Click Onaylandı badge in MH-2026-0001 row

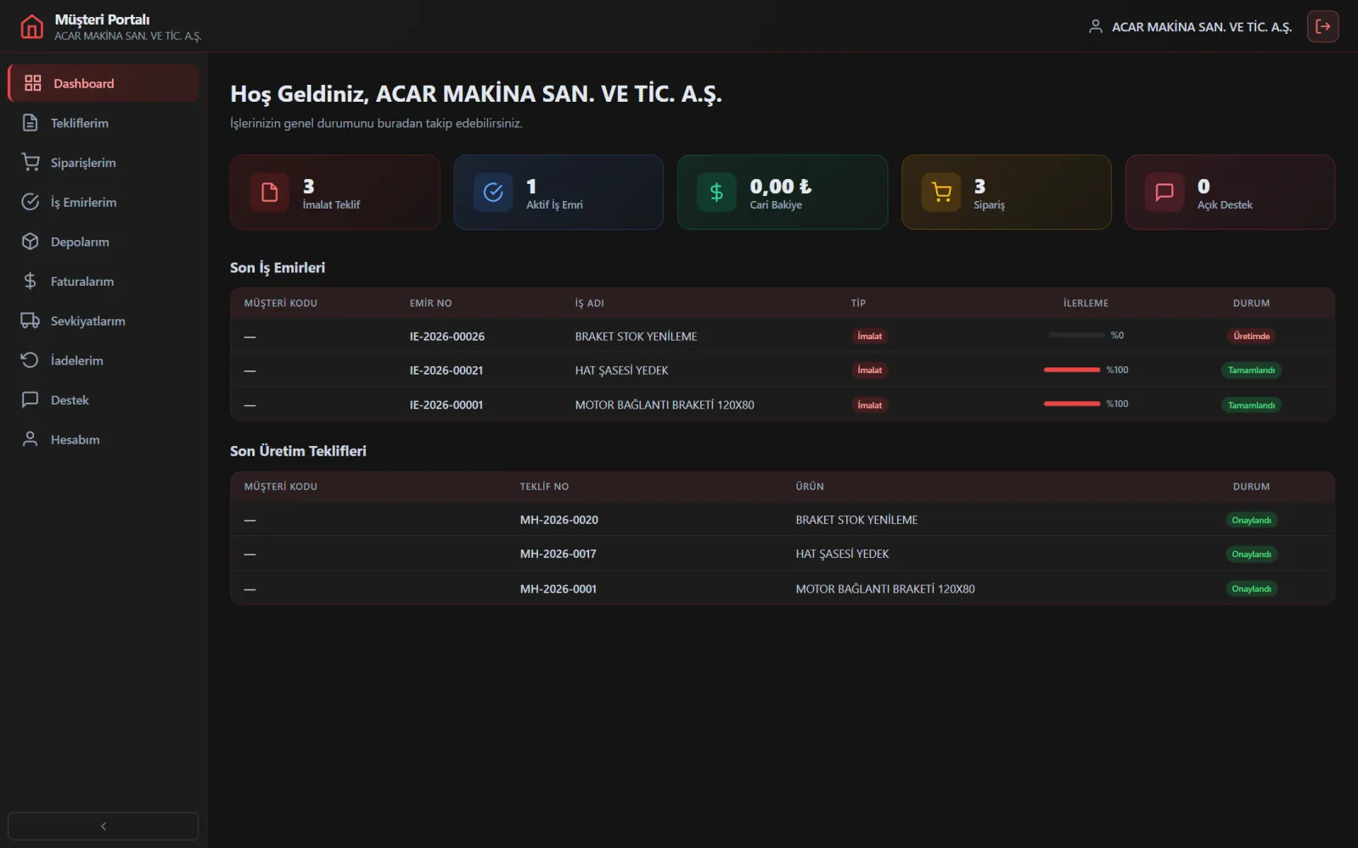(1251, 589)
